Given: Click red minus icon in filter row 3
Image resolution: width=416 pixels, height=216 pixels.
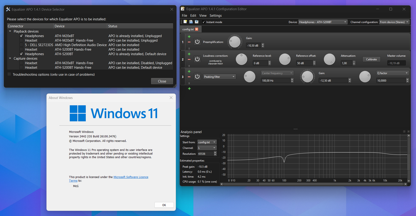Looking at the screenshot, I should (189, 77).
